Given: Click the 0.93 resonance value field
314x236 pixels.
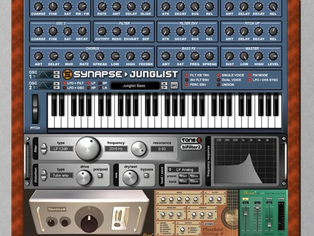Looking at the screenshot, I should click(x=162, y=149).
